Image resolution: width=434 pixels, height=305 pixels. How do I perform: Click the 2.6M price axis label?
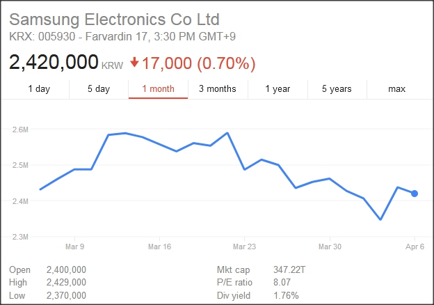[x=20, y=129]
